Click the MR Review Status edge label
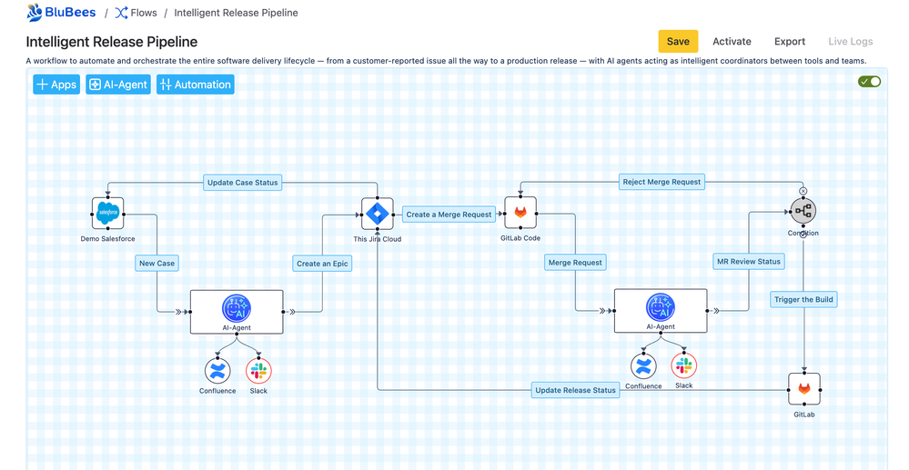The image size is (909, 470). point(749,262)
